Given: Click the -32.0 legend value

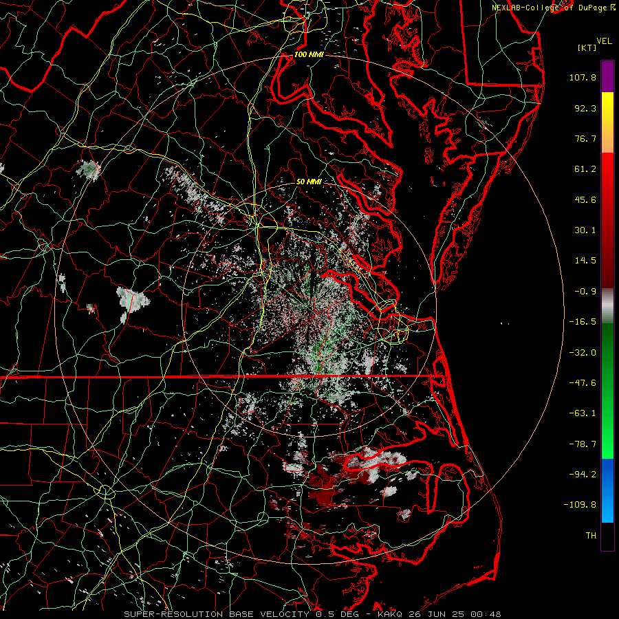Looking at the screenshot, I should 583,353.
